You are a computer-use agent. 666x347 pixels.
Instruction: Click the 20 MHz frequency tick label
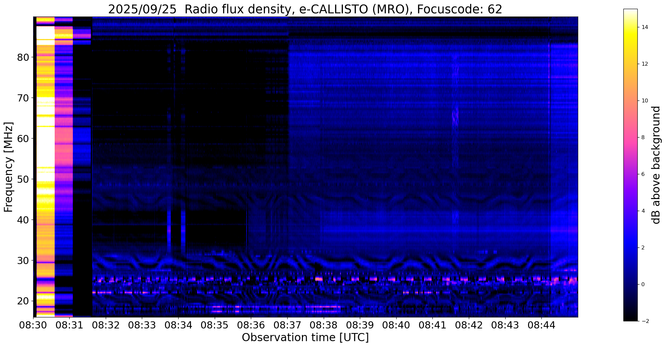[23, 301]
